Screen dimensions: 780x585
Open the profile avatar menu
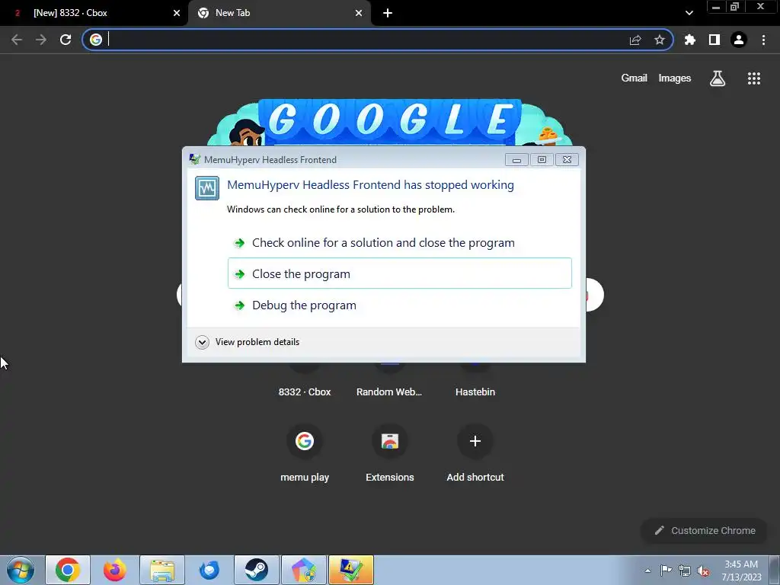point(739,40)
